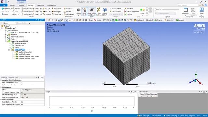Screen dimensions: 208x117
Task: Click Close Vertices button
Action: [115, 12]
